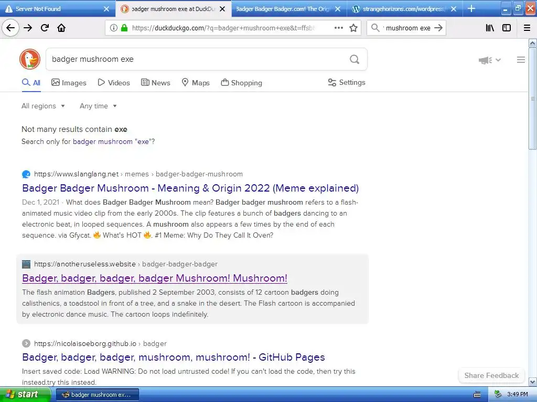
Task: Open the Windows Start menu
Action: [26, 395]
